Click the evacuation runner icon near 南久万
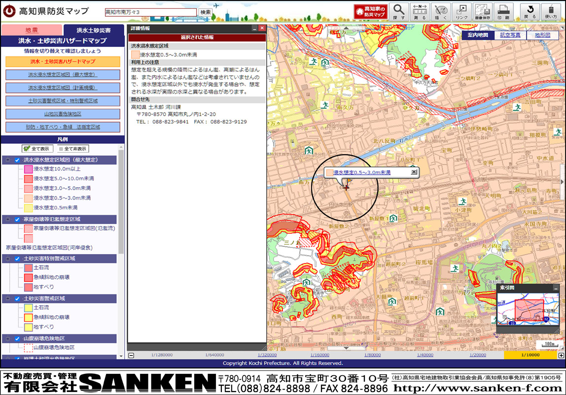566x395 pixels. tap(325, 105)
